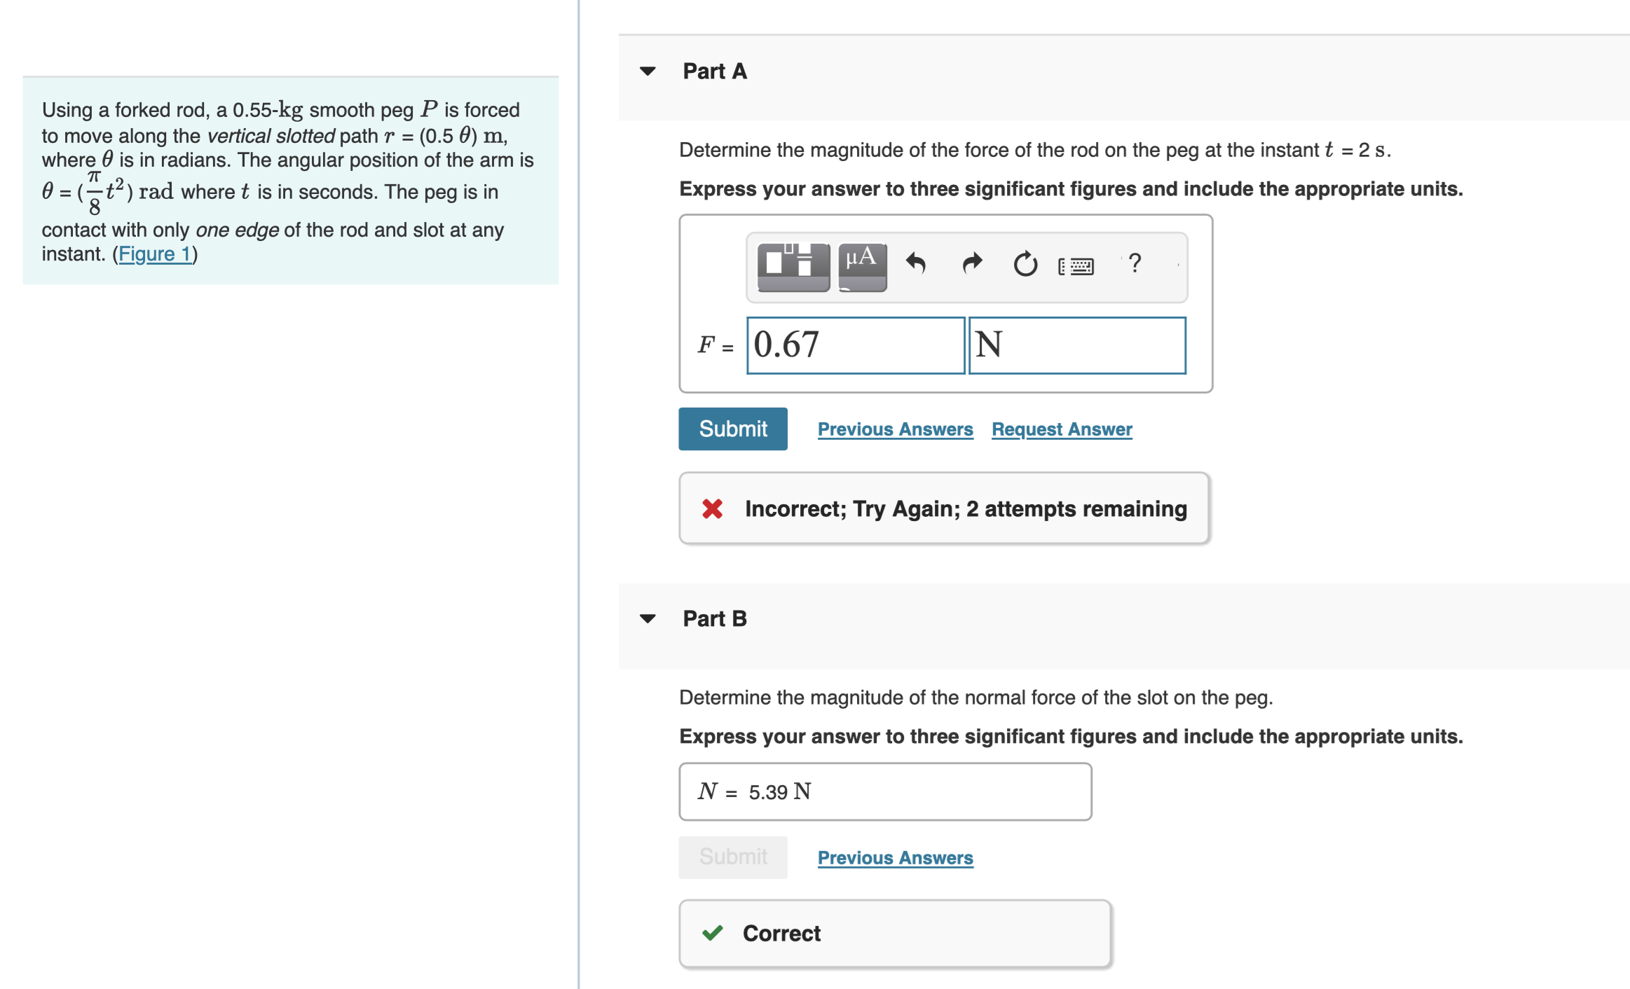The width and height of the screenshot is (1630, 989).
Task: Open the μA units symbols tool
Action: point(863,267)
